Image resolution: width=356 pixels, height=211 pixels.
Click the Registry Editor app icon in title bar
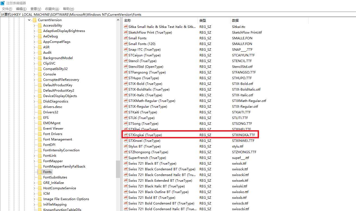click(x=2, y=3)
